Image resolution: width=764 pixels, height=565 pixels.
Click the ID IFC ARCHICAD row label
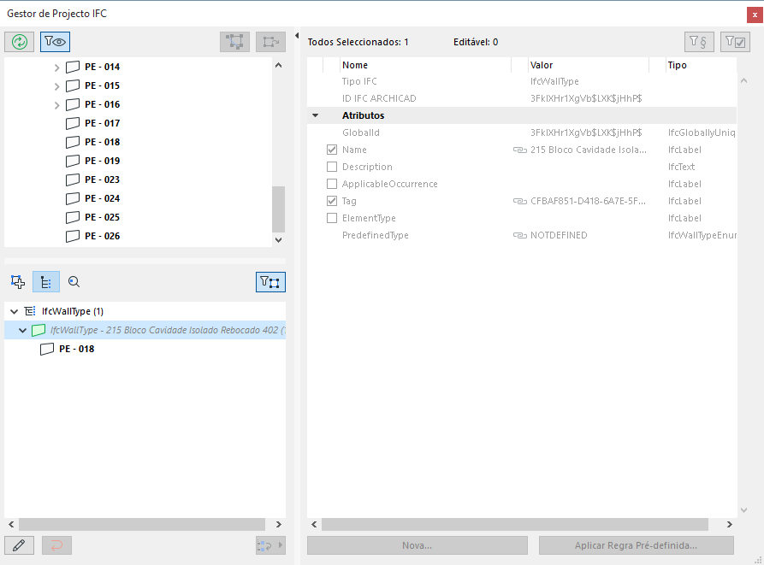click(379, 98)
